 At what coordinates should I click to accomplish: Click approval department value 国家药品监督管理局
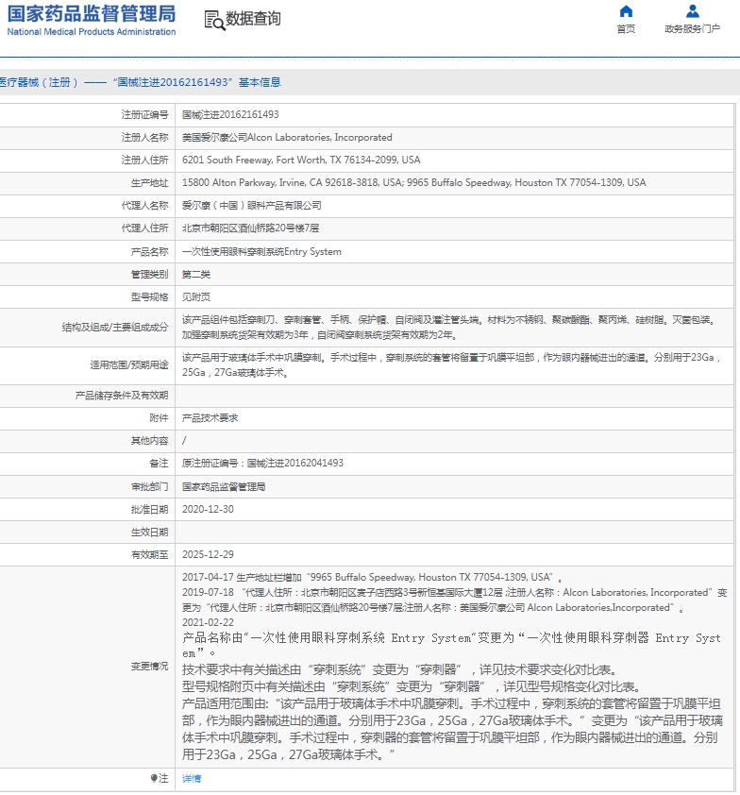coord(224,487)
